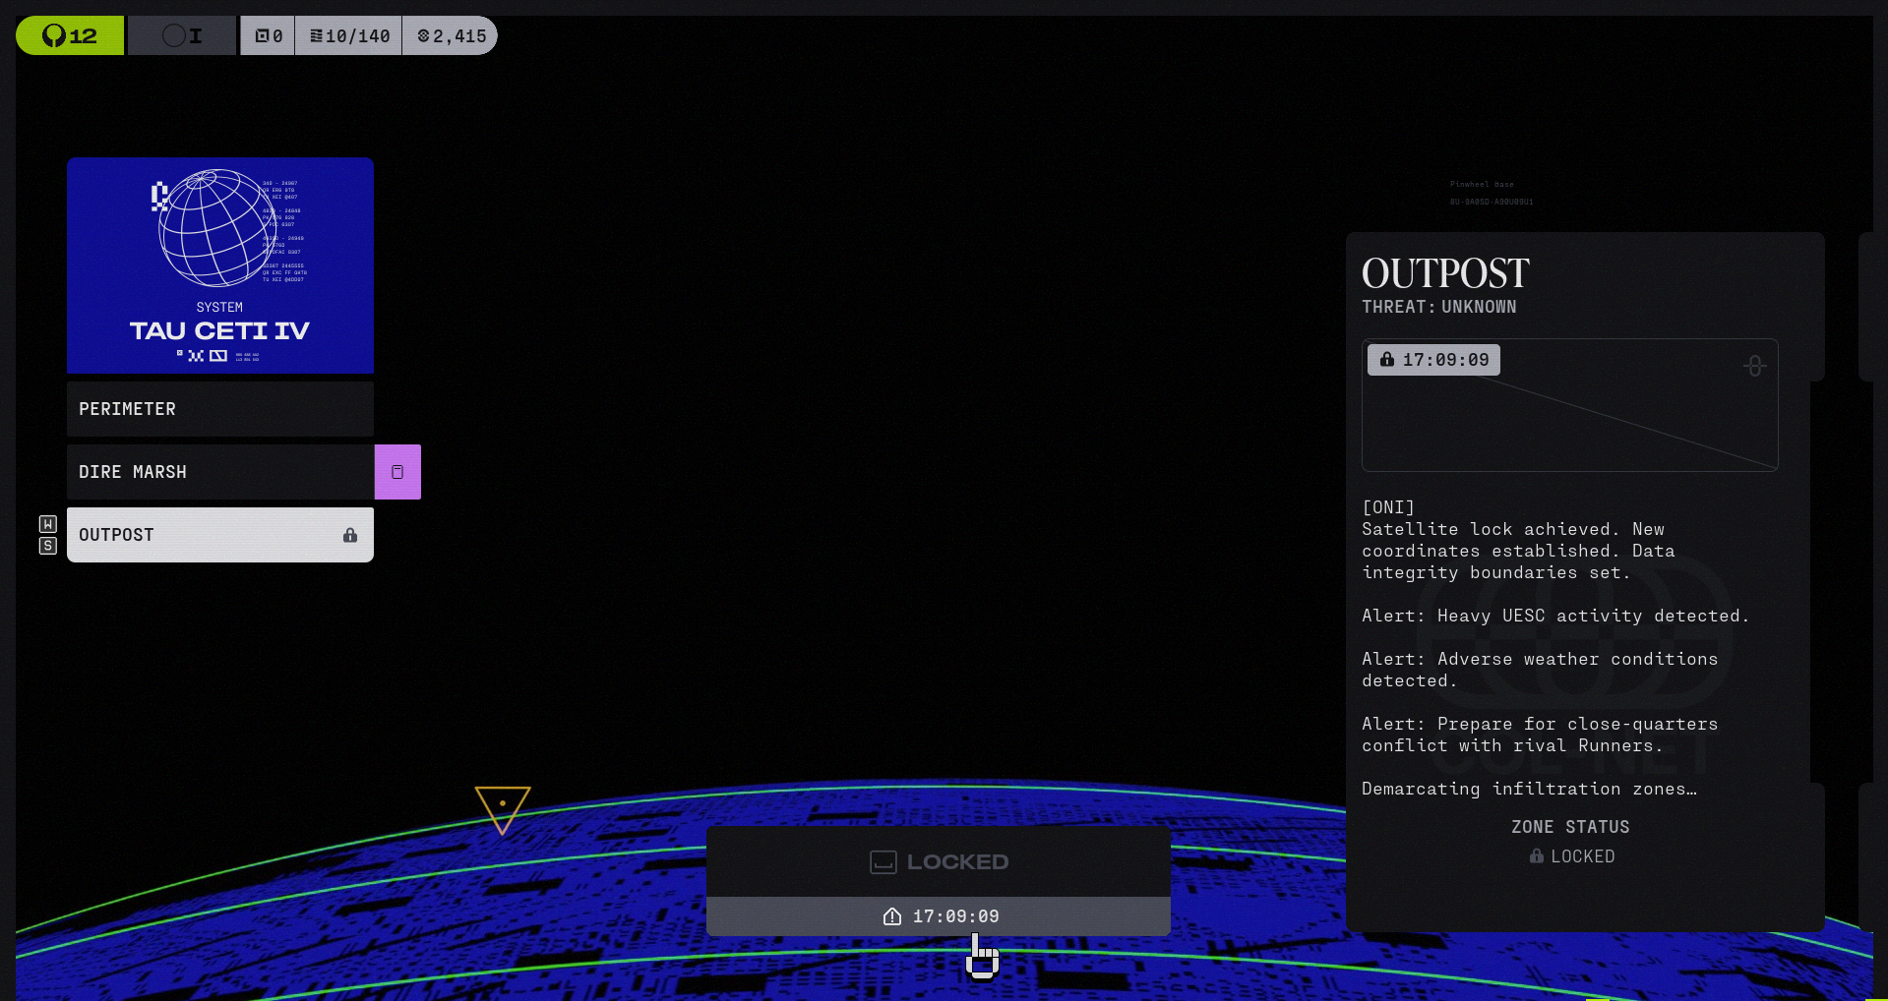1888x1001 pixels.
Task: Click the ZONE STATUS label
Action: pos(1570,827)
